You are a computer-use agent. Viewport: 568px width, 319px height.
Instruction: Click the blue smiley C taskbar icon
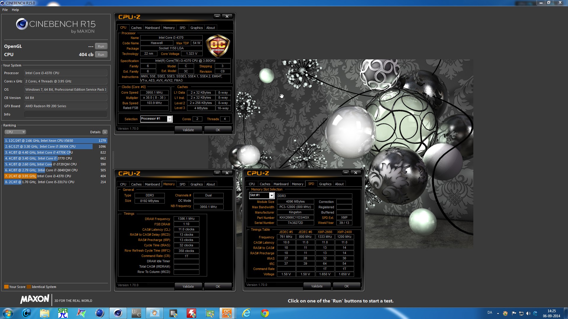(27, 313)
